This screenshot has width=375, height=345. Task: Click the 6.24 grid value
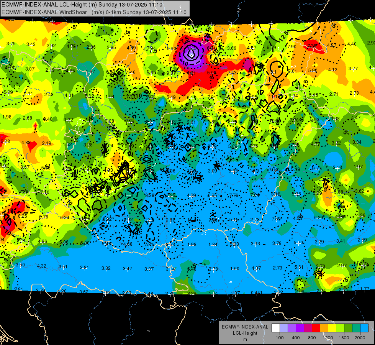65,218
